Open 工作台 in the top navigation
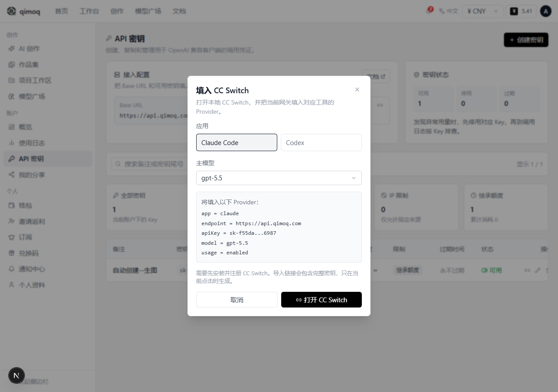The image size is (558, 392). tap(89, 11)
